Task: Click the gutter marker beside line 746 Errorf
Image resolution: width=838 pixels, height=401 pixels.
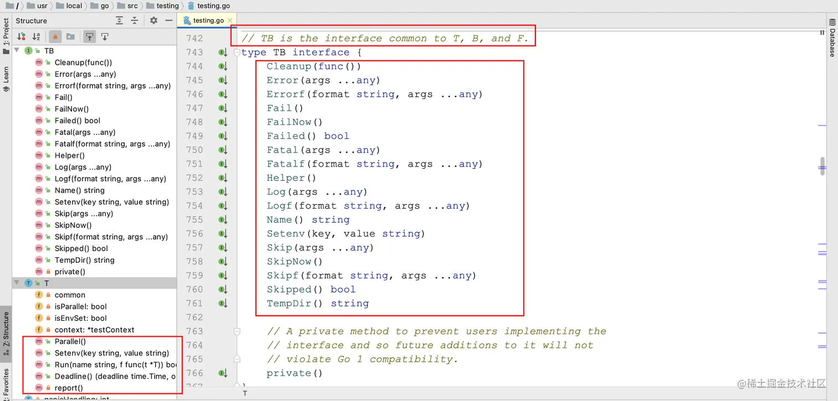Action: 223,95
